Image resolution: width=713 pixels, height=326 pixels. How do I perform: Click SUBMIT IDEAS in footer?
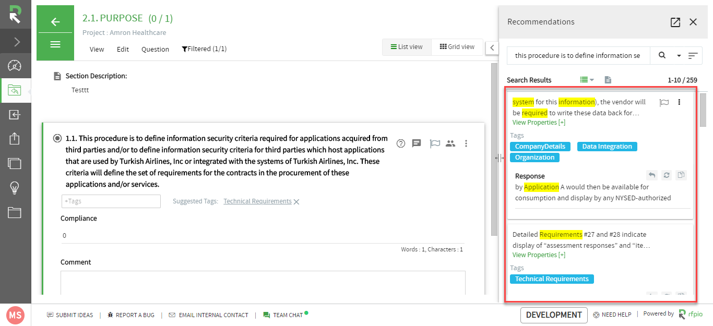pyautogui.click(x=70, y=315)
